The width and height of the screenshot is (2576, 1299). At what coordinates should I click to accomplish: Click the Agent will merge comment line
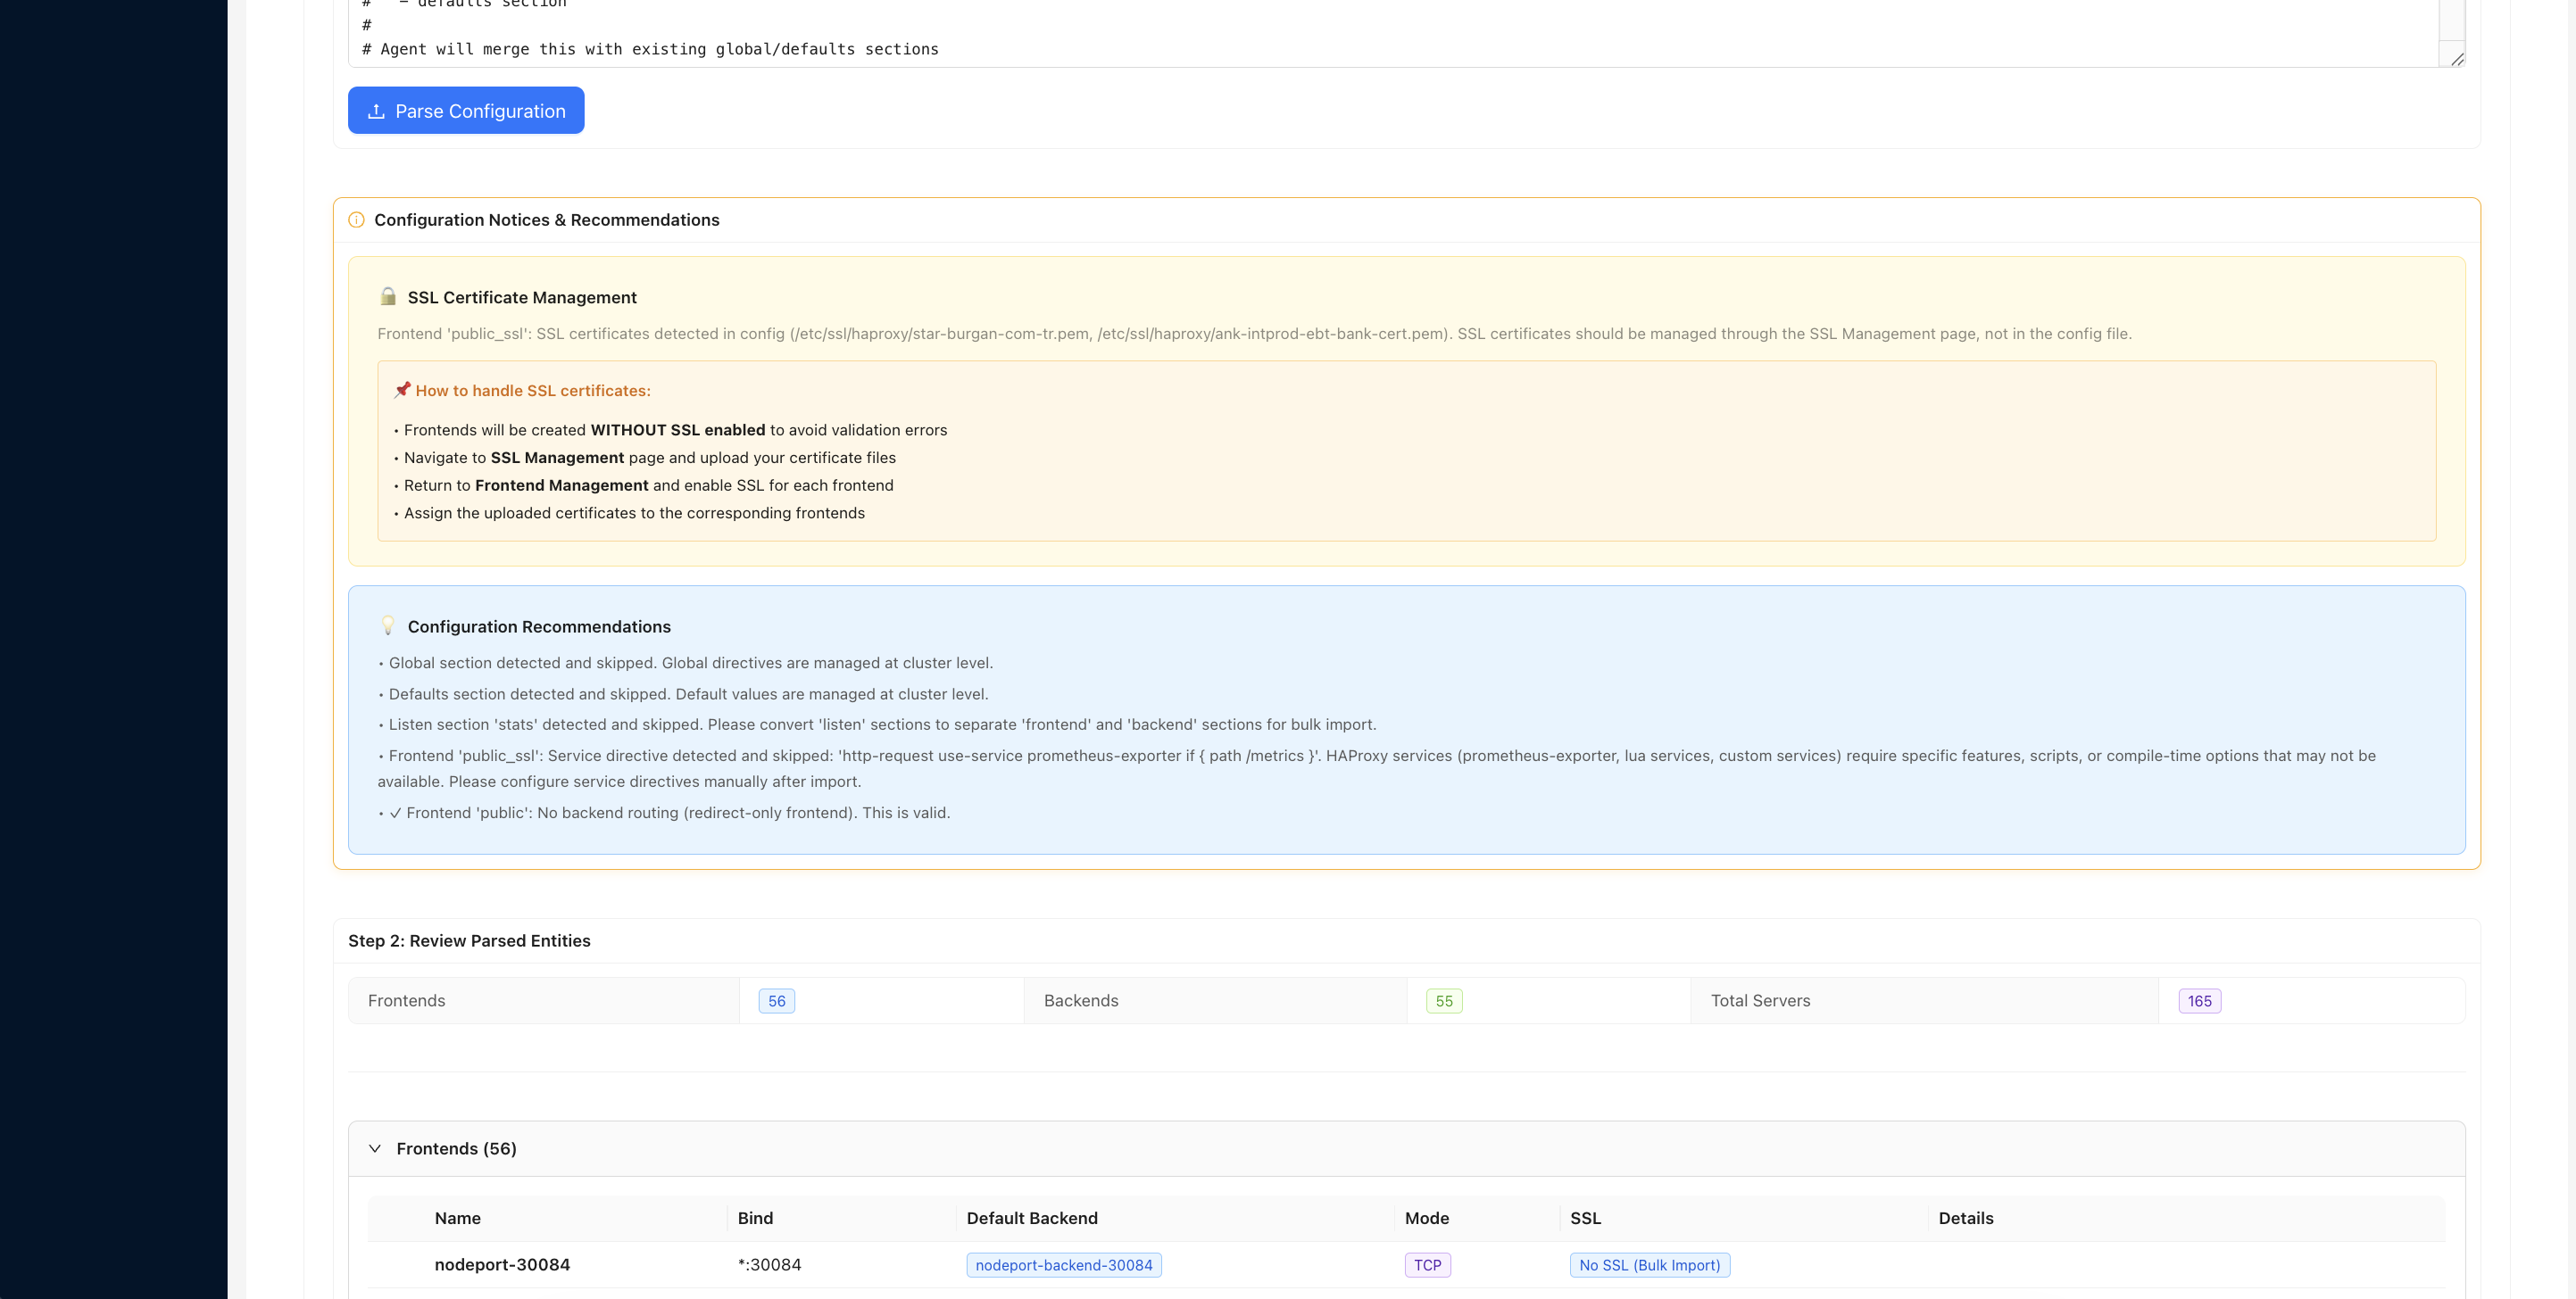pyautogui.click(x=650, y=49)
